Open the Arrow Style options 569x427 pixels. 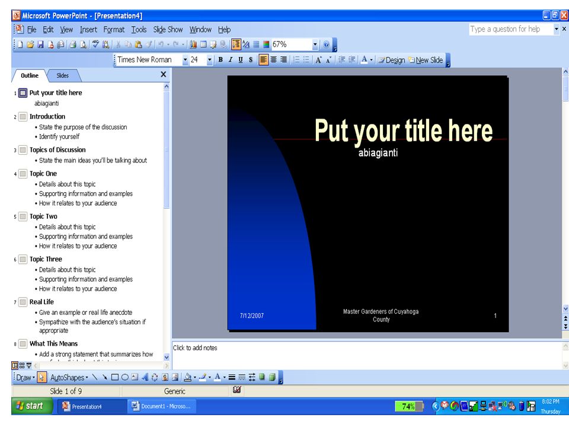coord(252,377)
